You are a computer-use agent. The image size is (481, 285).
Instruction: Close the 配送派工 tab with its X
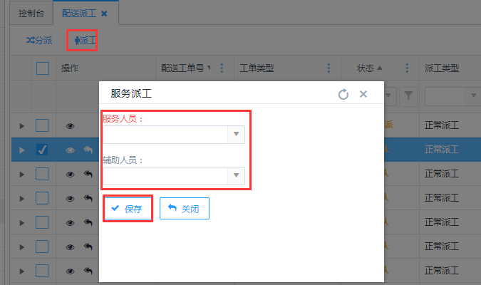pos(104,14)
